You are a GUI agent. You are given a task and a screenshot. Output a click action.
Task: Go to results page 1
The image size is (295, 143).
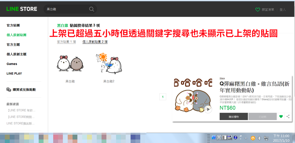click(x=163, y=97)
